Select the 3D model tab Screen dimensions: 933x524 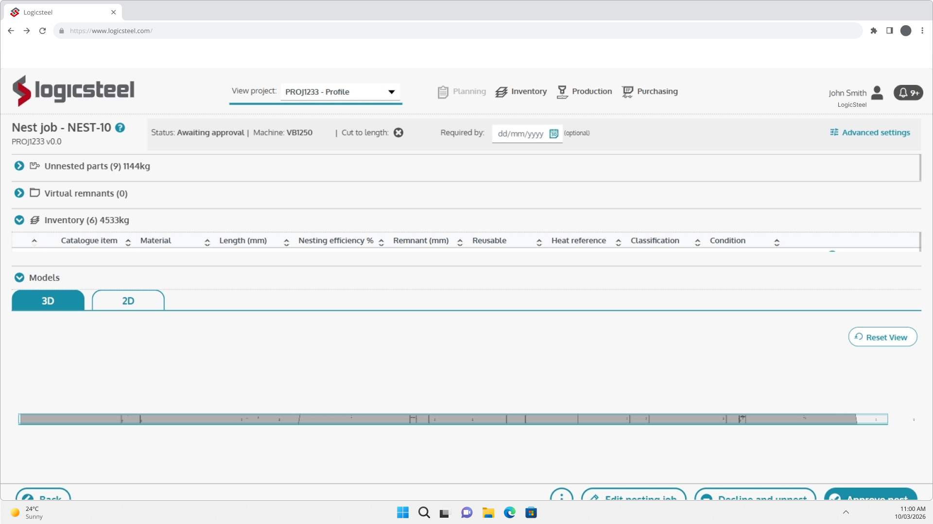coord(48,301)
